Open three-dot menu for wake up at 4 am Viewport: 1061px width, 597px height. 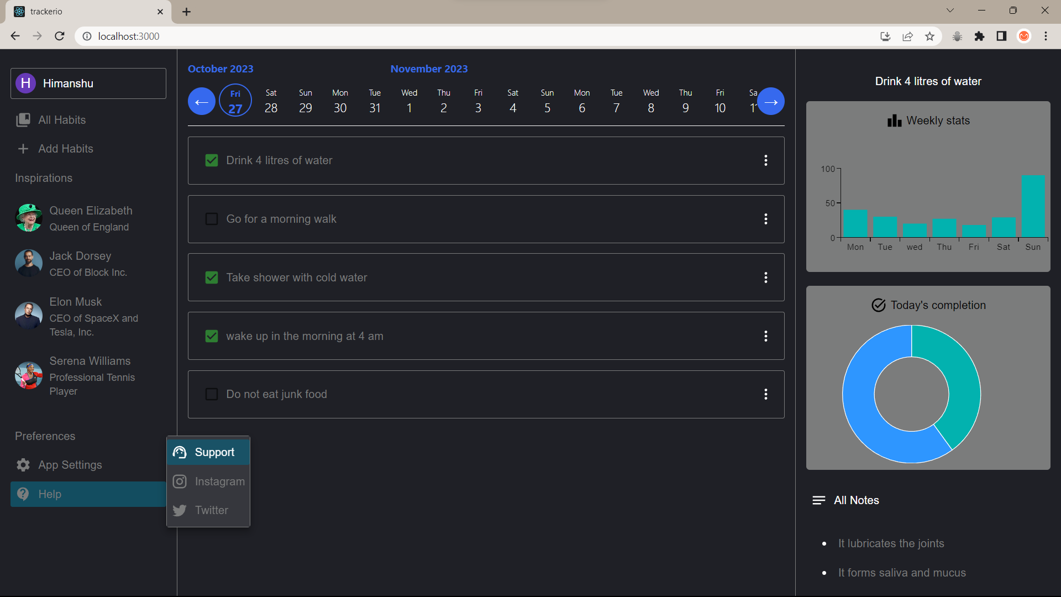[x=765, y=336]
